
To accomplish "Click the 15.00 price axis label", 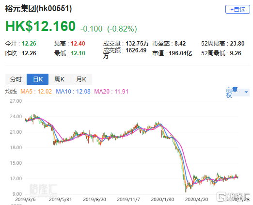I will click(16, 163).
